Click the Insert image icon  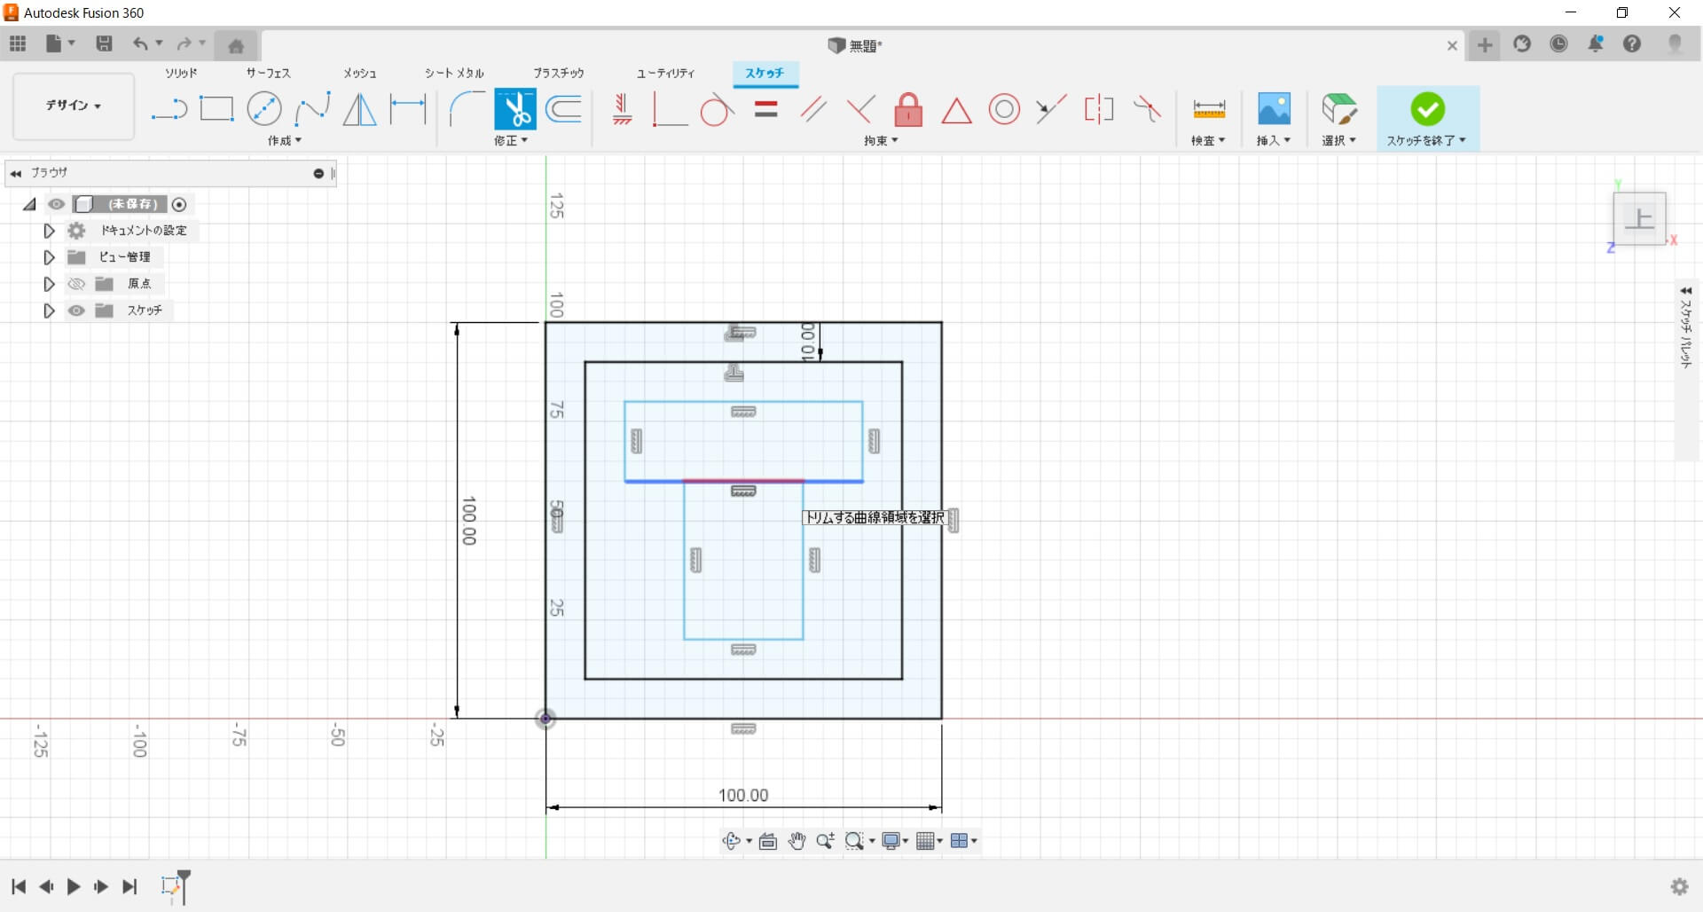pos(1274,109)
